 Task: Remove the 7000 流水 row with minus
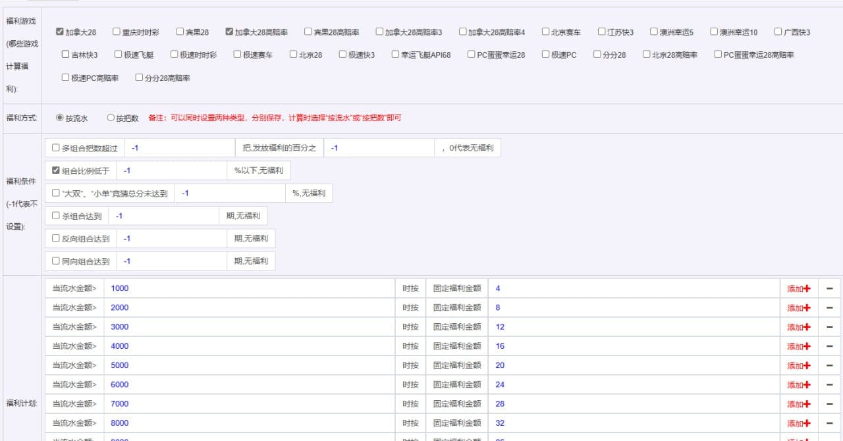(x=829, y=403)
